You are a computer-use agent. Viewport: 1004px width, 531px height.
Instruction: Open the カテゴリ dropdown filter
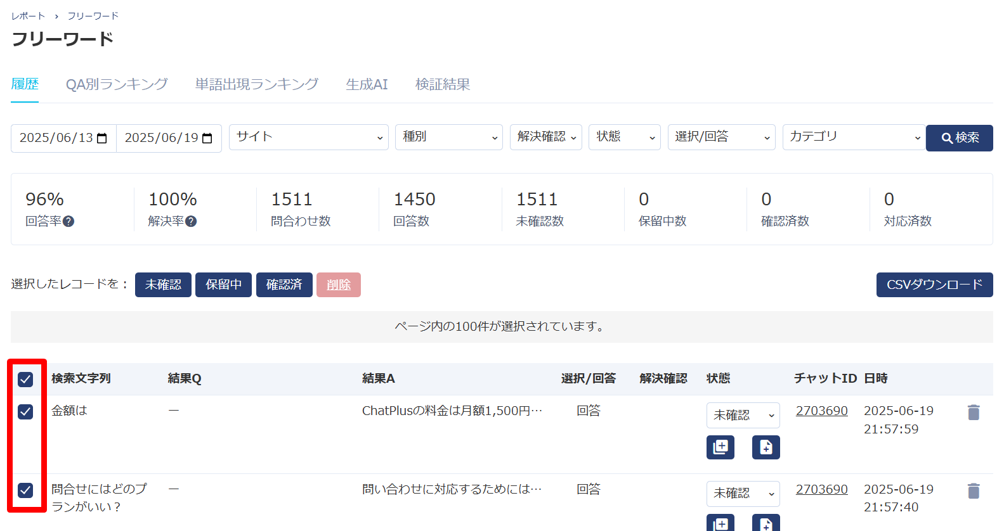853,138
